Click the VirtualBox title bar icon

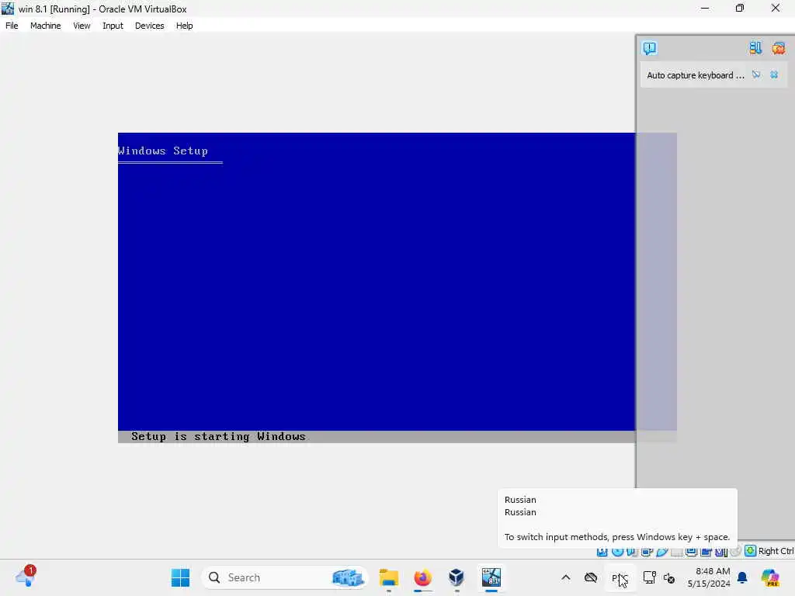point(8,9)
